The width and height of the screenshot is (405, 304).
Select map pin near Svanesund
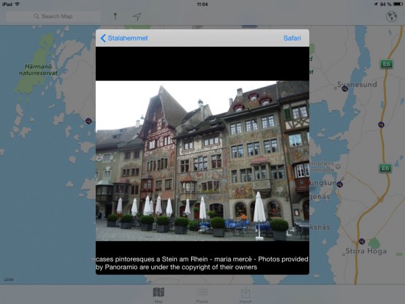coord(345,87)
